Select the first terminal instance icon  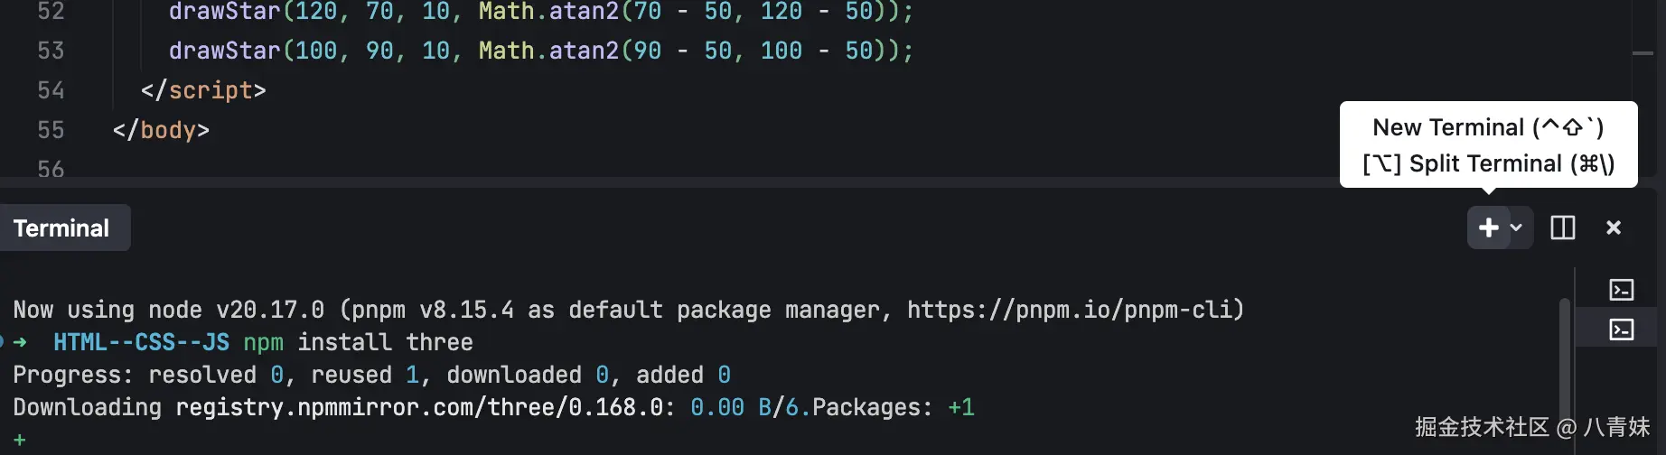pos(1622,290)
